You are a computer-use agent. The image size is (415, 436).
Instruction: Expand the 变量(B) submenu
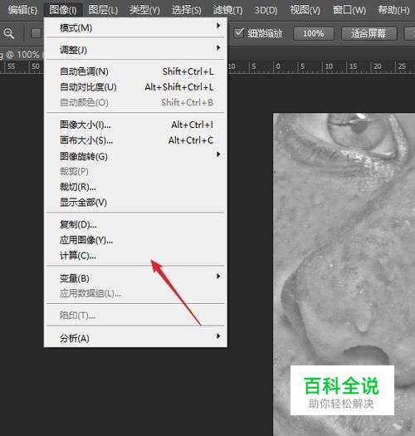click(x=135, y=278)
